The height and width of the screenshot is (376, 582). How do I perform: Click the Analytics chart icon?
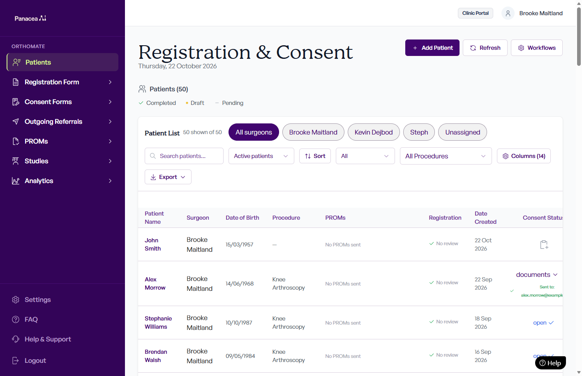16,181
